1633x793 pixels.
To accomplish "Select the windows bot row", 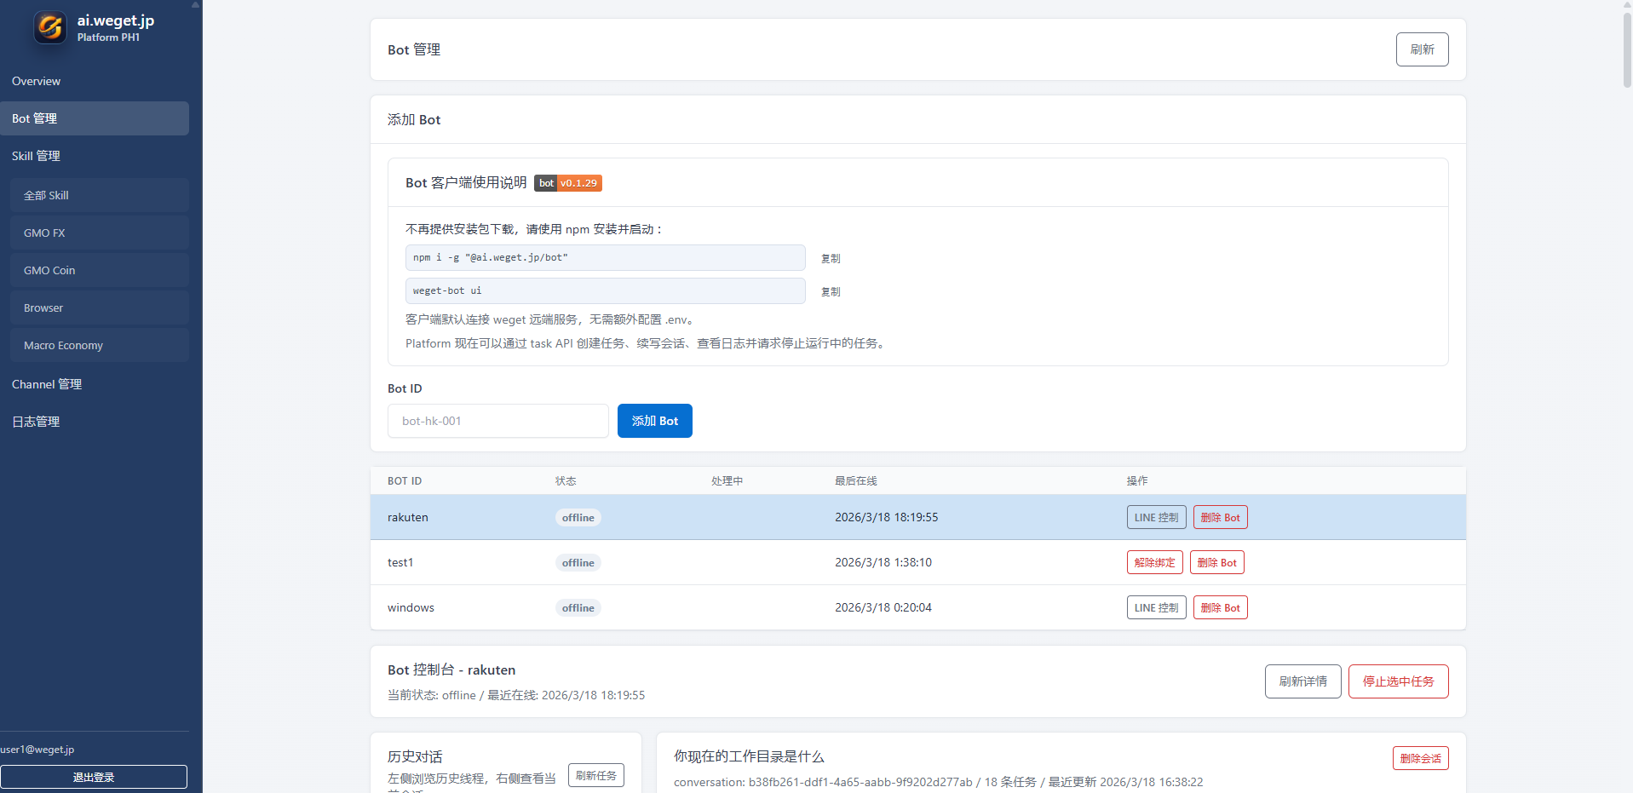I will [x=918, y=607].
